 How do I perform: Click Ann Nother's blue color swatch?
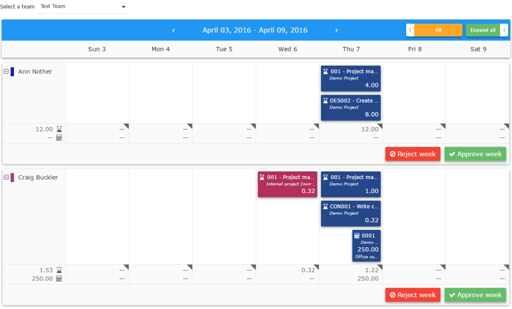(x=12, y=71)
